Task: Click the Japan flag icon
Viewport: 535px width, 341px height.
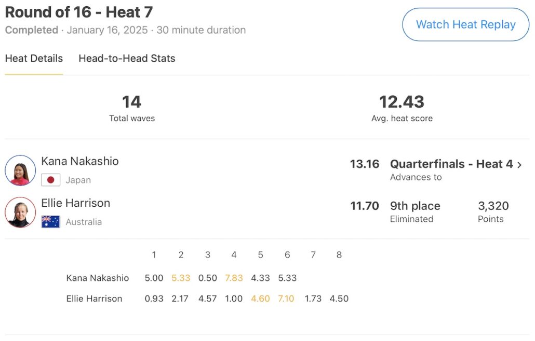Action: (50, 180)
